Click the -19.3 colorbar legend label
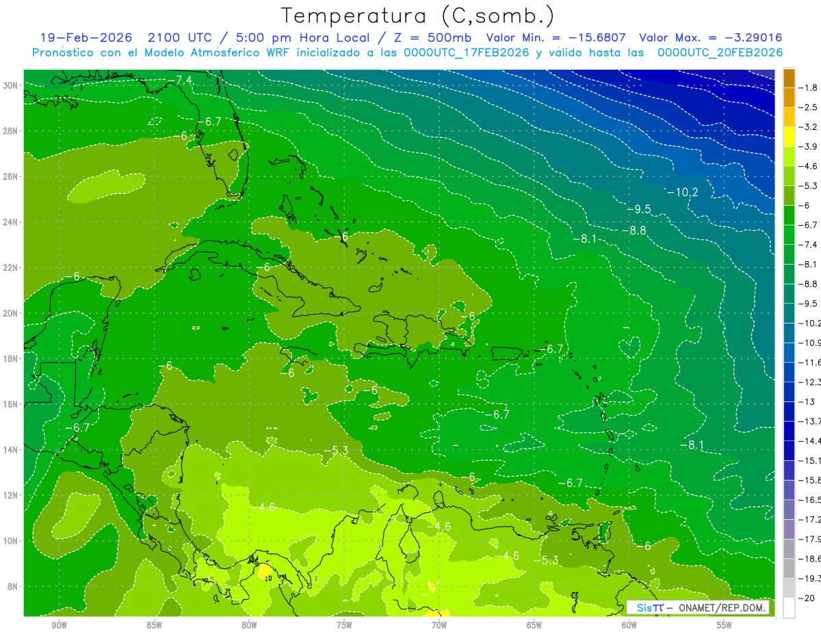 coord(809,578)
